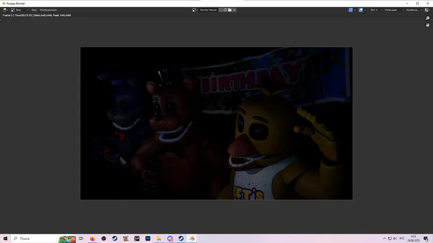The width and height of the screenshot is (433, 243).
Task: Open the Slot 1 render slot dropdown
Action: (376, 10)
